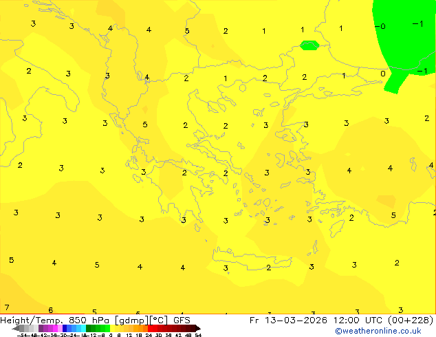Pick the dark purple swatch in the legend
436x337 pixels.
click(x=41, y=328)
